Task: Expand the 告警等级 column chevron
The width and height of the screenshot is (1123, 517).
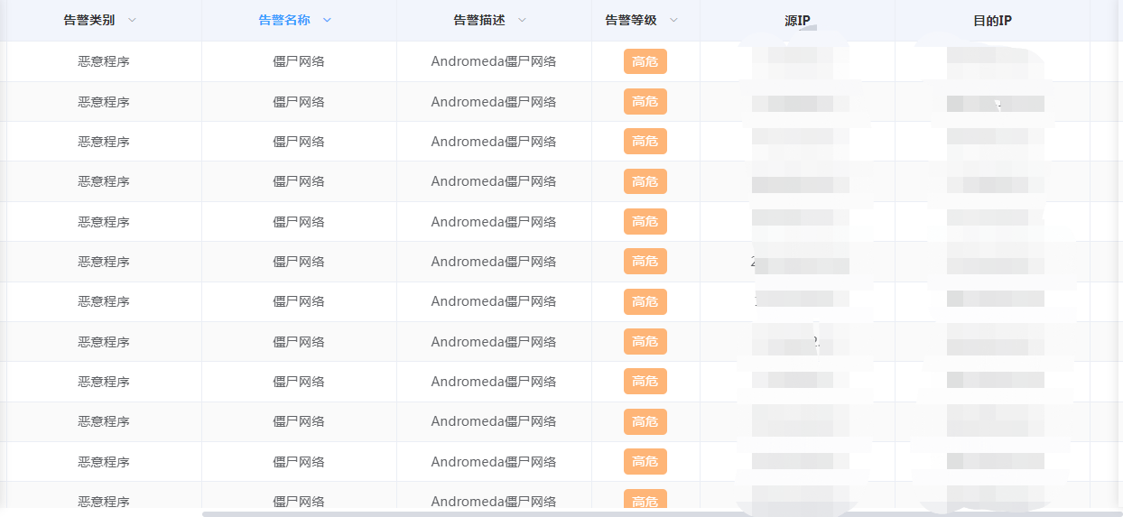Action: click(x=673, y=20)
